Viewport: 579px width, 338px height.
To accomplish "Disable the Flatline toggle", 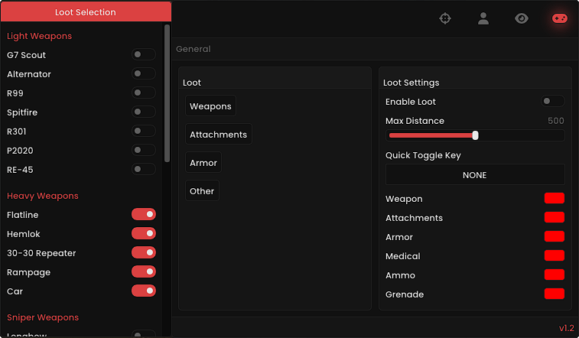I will [144, 214].
